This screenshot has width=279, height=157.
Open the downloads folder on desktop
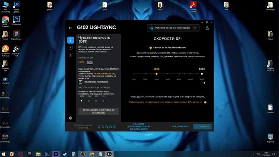point(270,6)
